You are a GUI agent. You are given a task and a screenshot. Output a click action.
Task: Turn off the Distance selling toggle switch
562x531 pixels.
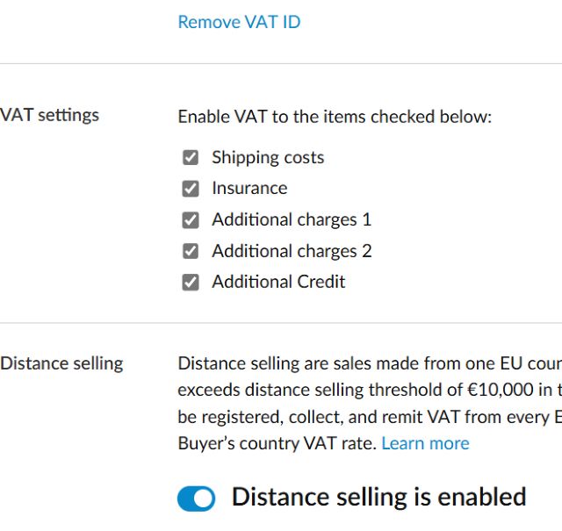196,499
